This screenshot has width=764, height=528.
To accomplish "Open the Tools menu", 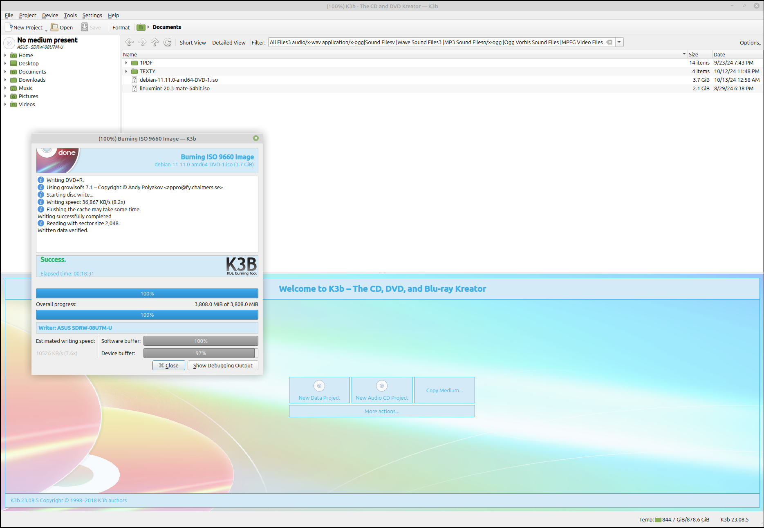I will (x=70, y=16).
